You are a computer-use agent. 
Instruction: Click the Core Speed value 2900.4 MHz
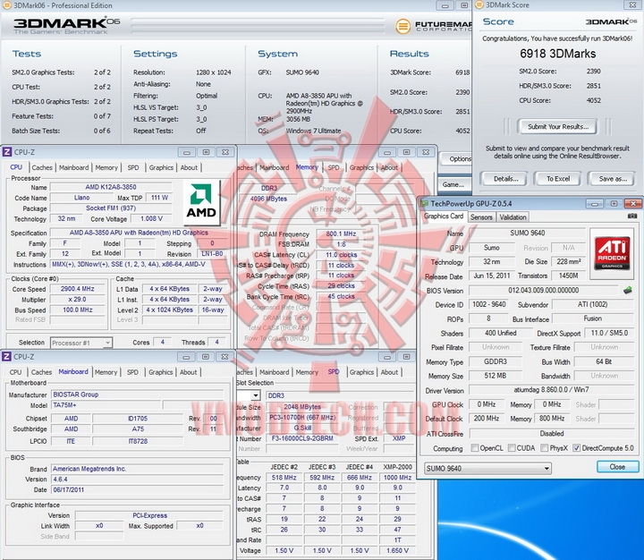[77, 289]
